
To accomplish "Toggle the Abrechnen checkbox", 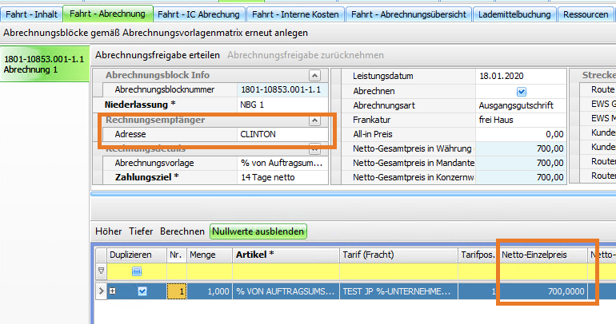I will click(x=522, y=91).
